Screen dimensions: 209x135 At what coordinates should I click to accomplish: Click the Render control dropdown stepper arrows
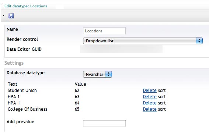pos(199,41)
